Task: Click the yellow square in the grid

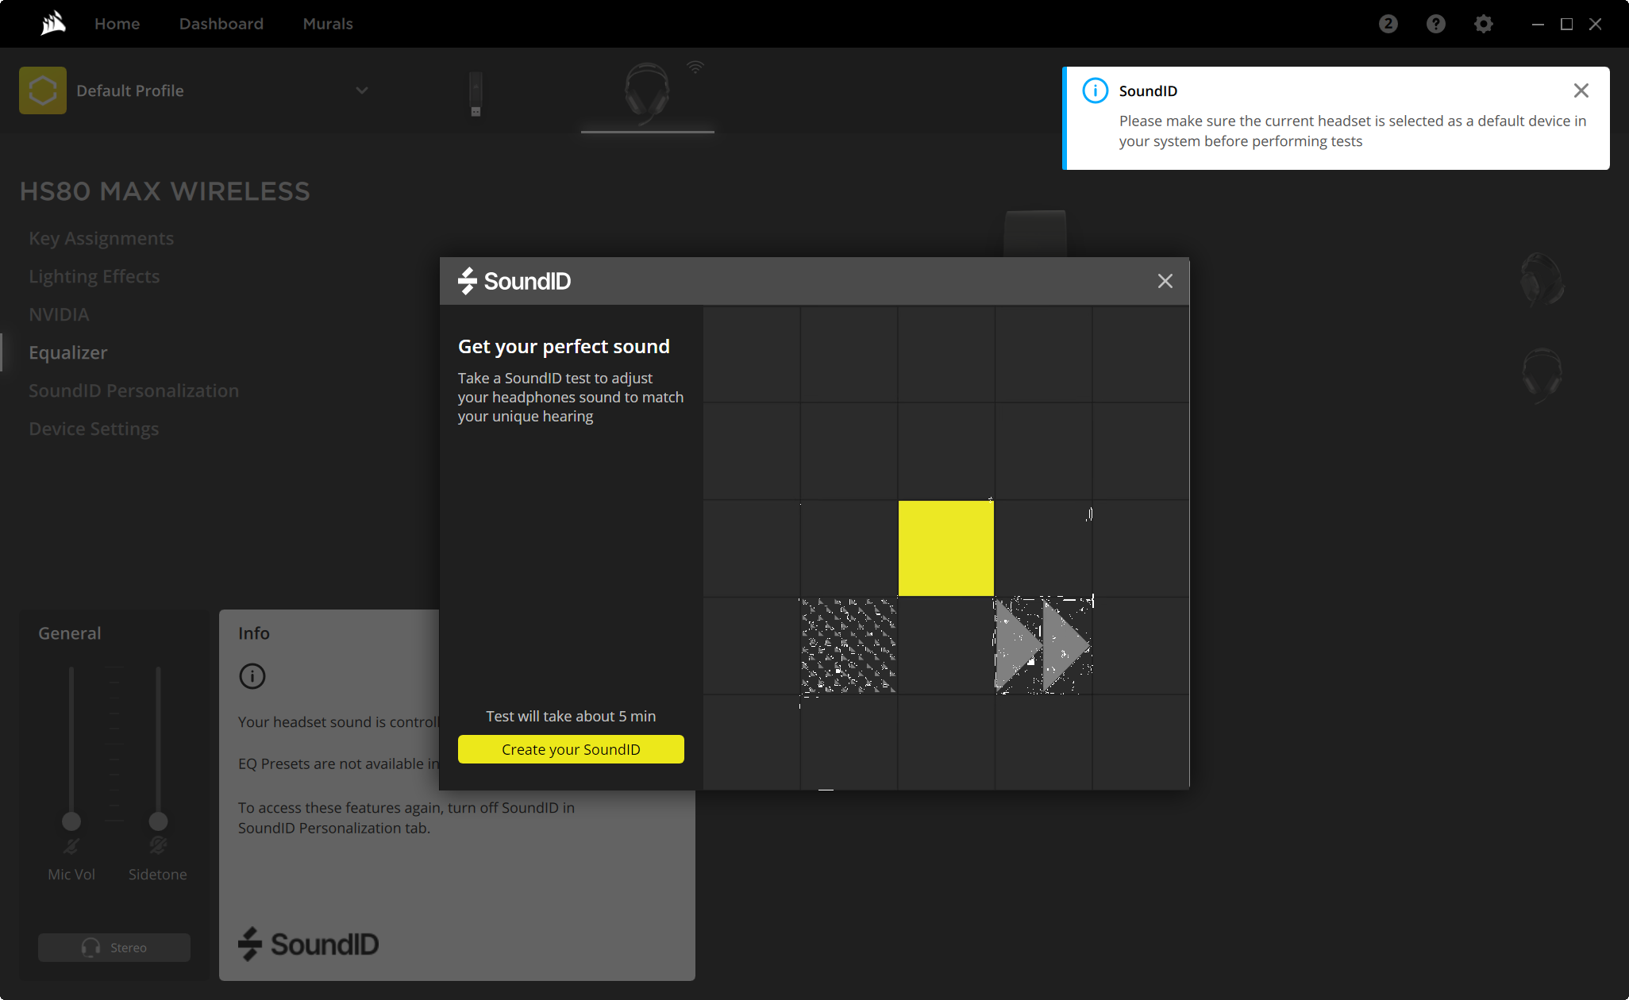Action: (945, 548)
